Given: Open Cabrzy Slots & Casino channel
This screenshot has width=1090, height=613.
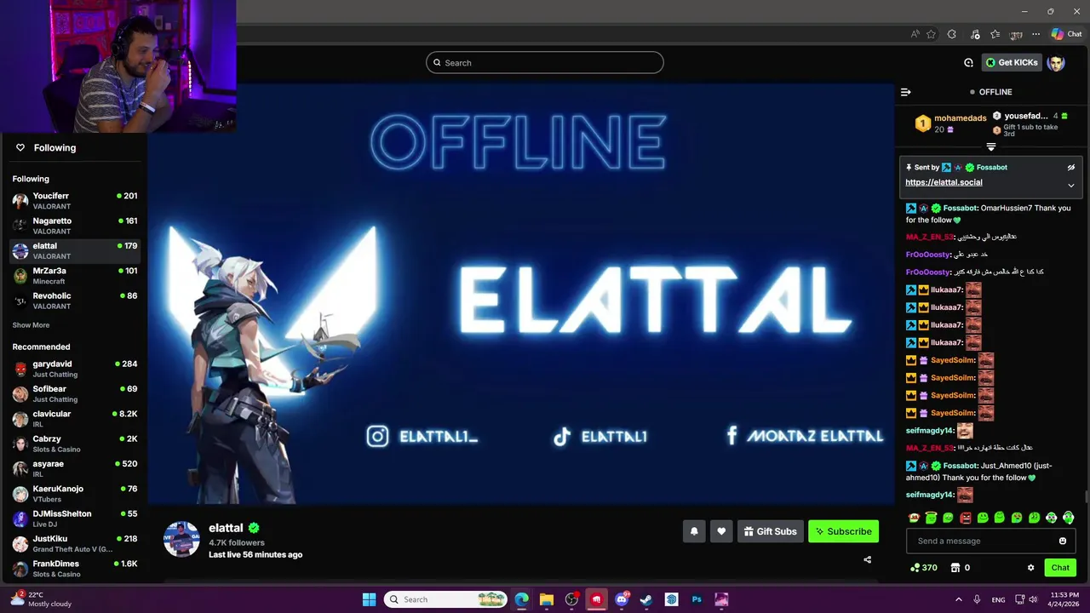Looking at the screenshot, I should pos(75,444).
